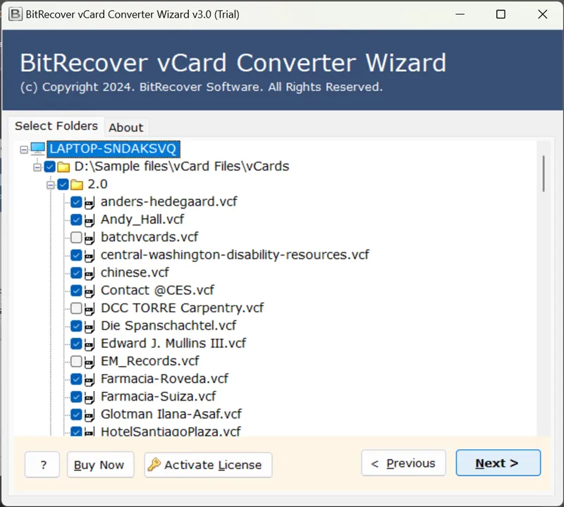Click the vCard icon beside Farmacia-Roveda.vcf
564x507 pixels.
(x=90, y=379)
